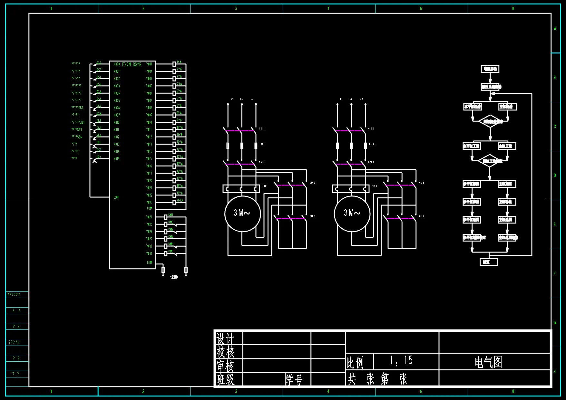Screen dimensions: 566x400
Task: Click the Y031 output terminal label
Action: coord(149,253)
